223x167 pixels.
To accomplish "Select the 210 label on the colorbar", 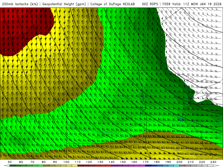I will tap(191, 162).
